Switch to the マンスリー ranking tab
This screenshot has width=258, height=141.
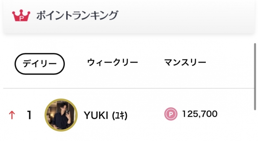point(185,62)
